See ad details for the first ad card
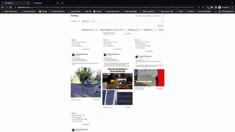 point(86,49)
